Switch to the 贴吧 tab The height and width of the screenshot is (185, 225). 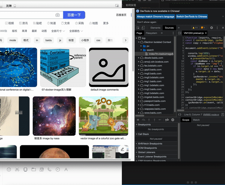pyautogui.click(x=37, y=23)
